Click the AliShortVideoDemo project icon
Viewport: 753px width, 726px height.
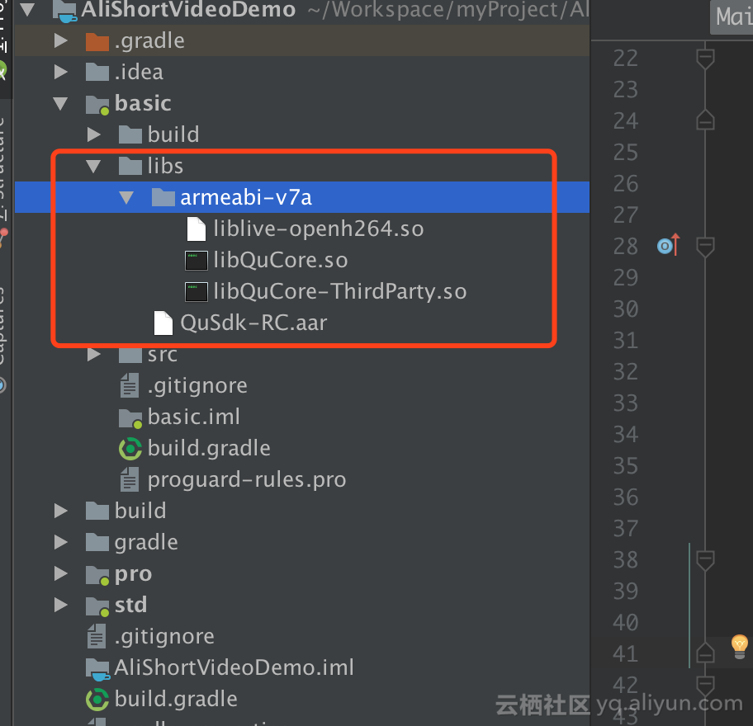pos(64,11)
